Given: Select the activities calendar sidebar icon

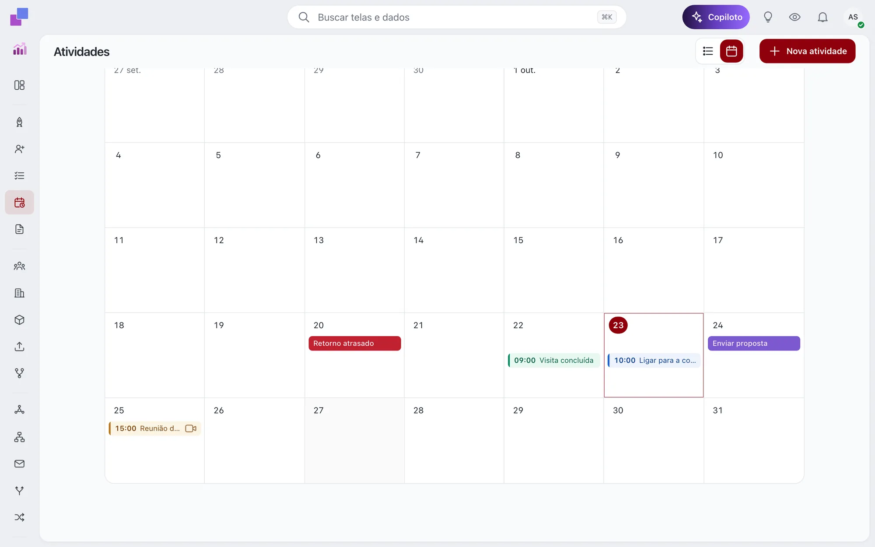Looking at the screenshot, I should 19,202.
